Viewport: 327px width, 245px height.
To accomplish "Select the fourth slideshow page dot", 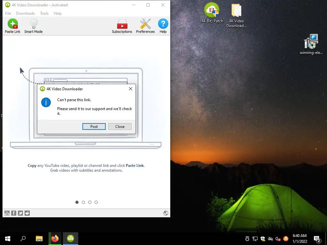I will (96, 202).
